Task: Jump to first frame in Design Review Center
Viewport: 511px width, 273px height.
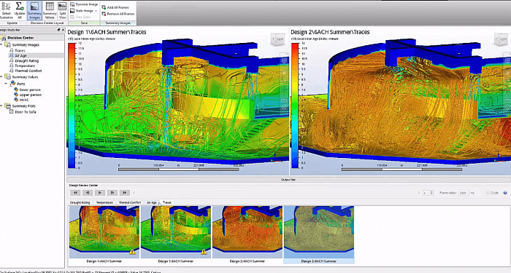Action: pos(75,193)
